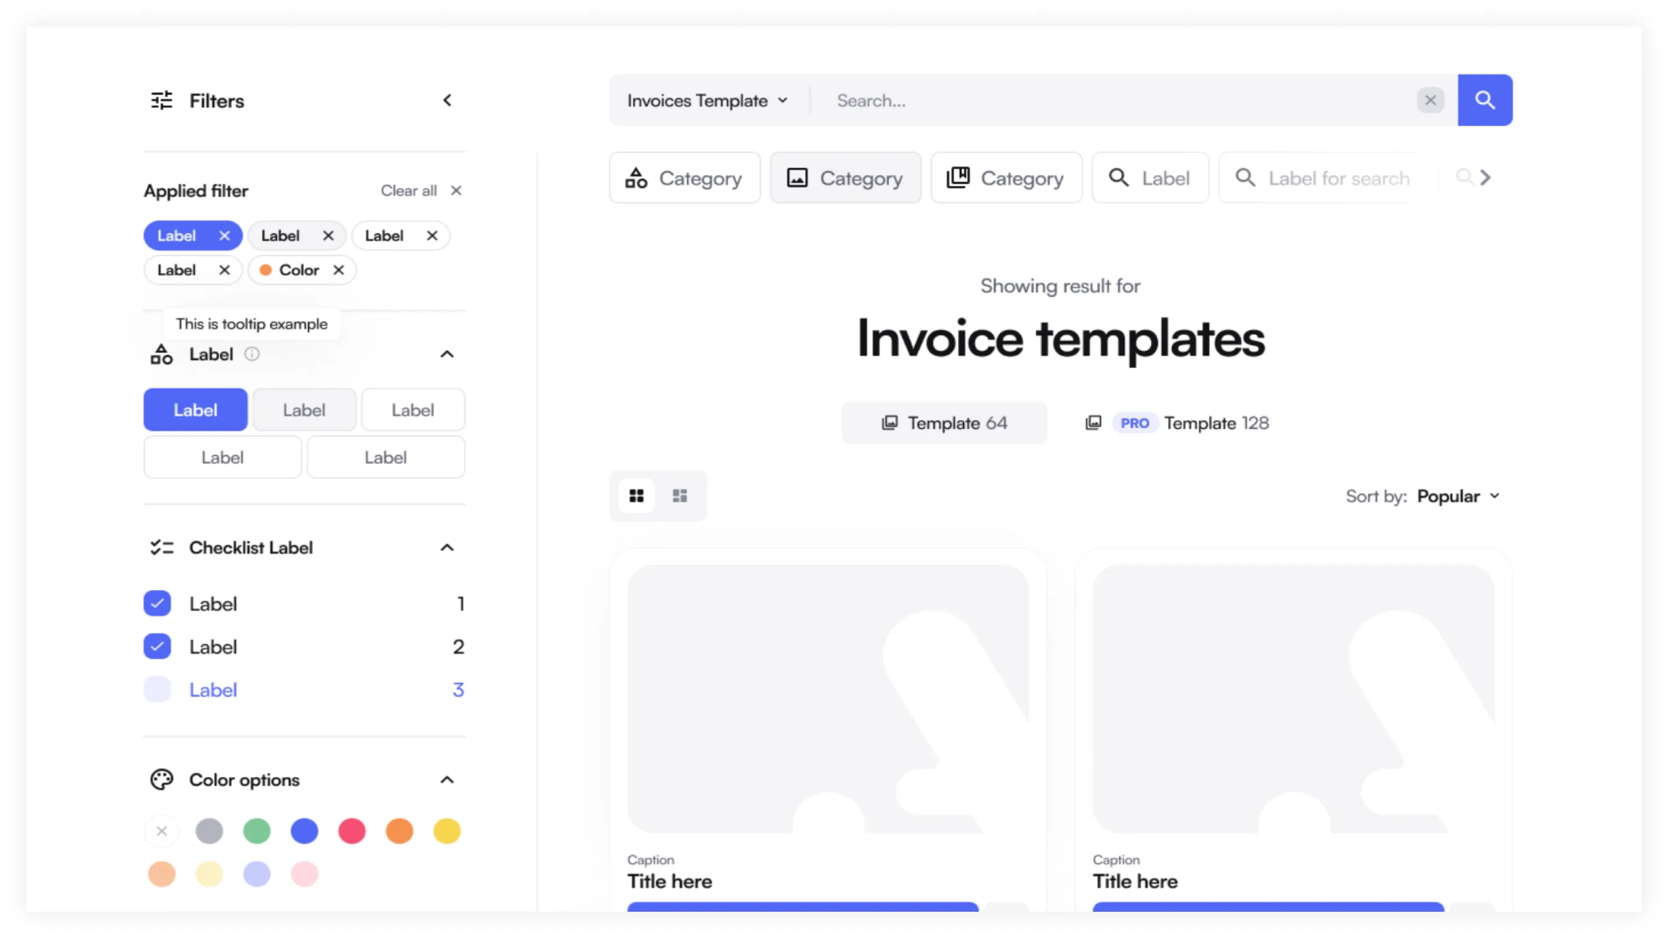Toggle the grey middle Label button in top row
1668x938 pixels.
305,409
